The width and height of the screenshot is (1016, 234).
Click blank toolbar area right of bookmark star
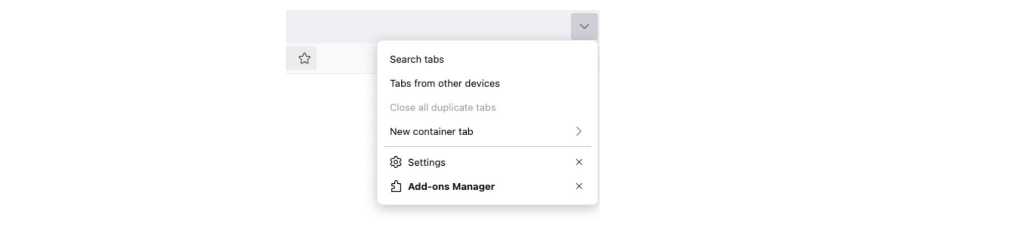[x=347, y=59]
